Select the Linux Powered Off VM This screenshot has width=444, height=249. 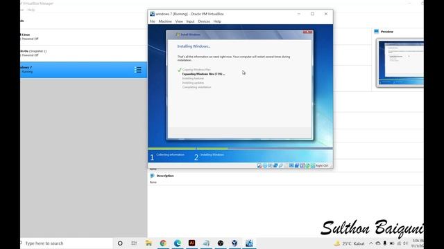(83, 37)
